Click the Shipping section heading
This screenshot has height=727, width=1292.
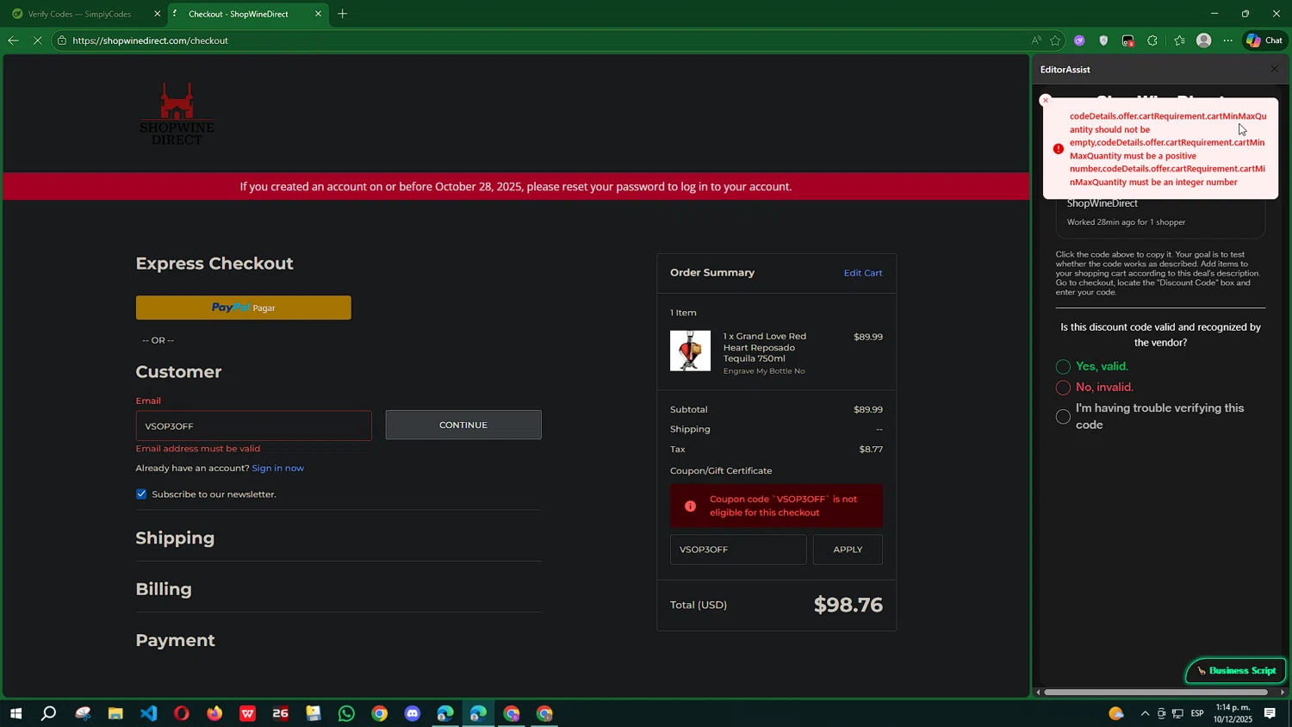point(175,538)
